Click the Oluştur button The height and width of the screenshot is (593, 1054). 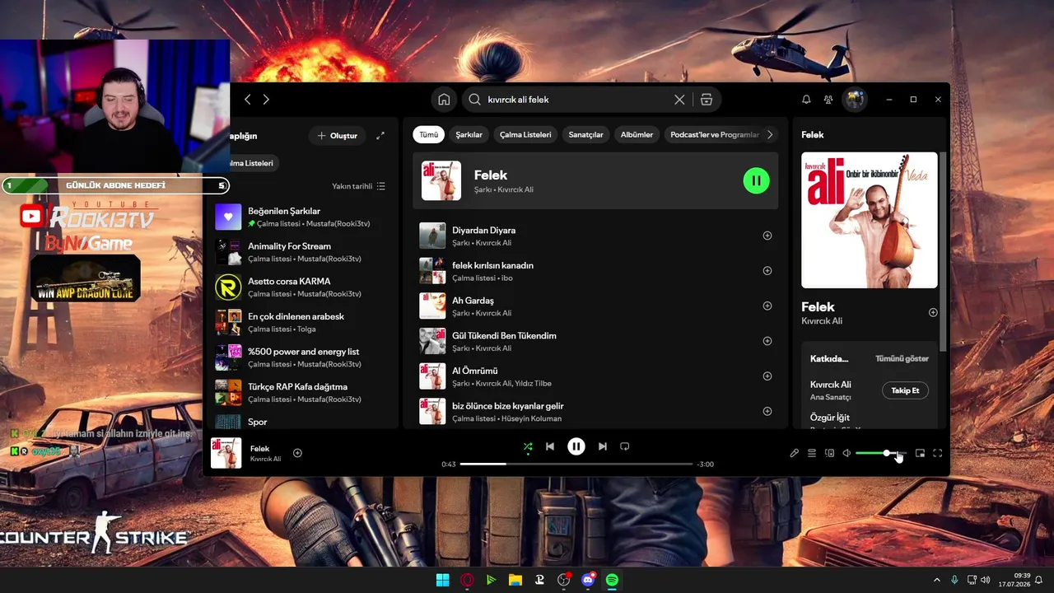tap(338, 136)
